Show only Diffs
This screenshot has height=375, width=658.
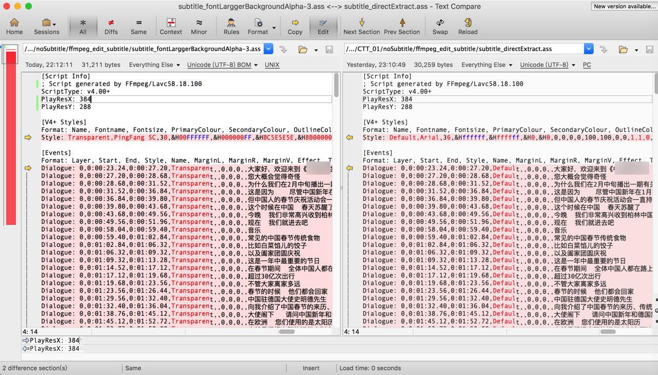click(111, 26)
